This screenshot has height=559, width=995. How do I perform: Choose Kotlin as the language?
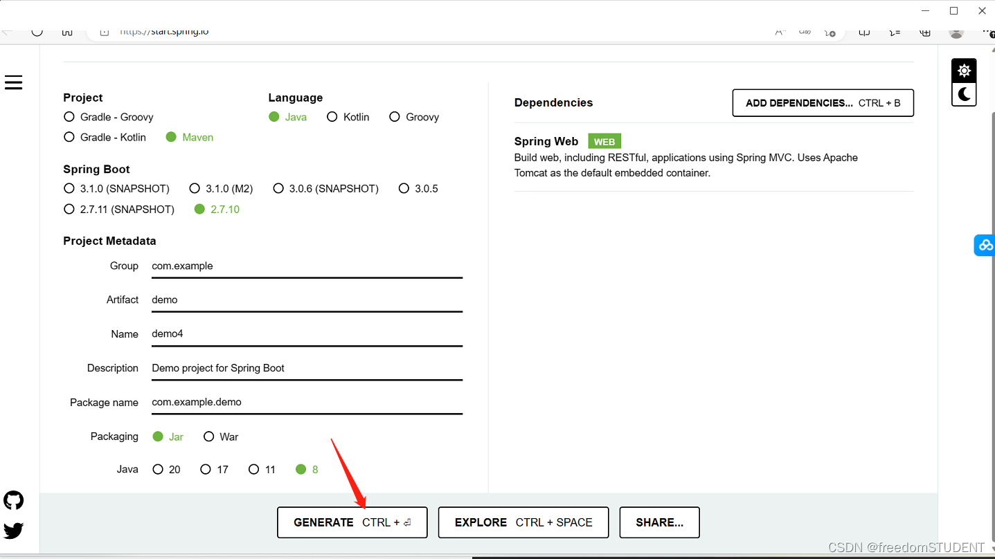tap(348, 117)
